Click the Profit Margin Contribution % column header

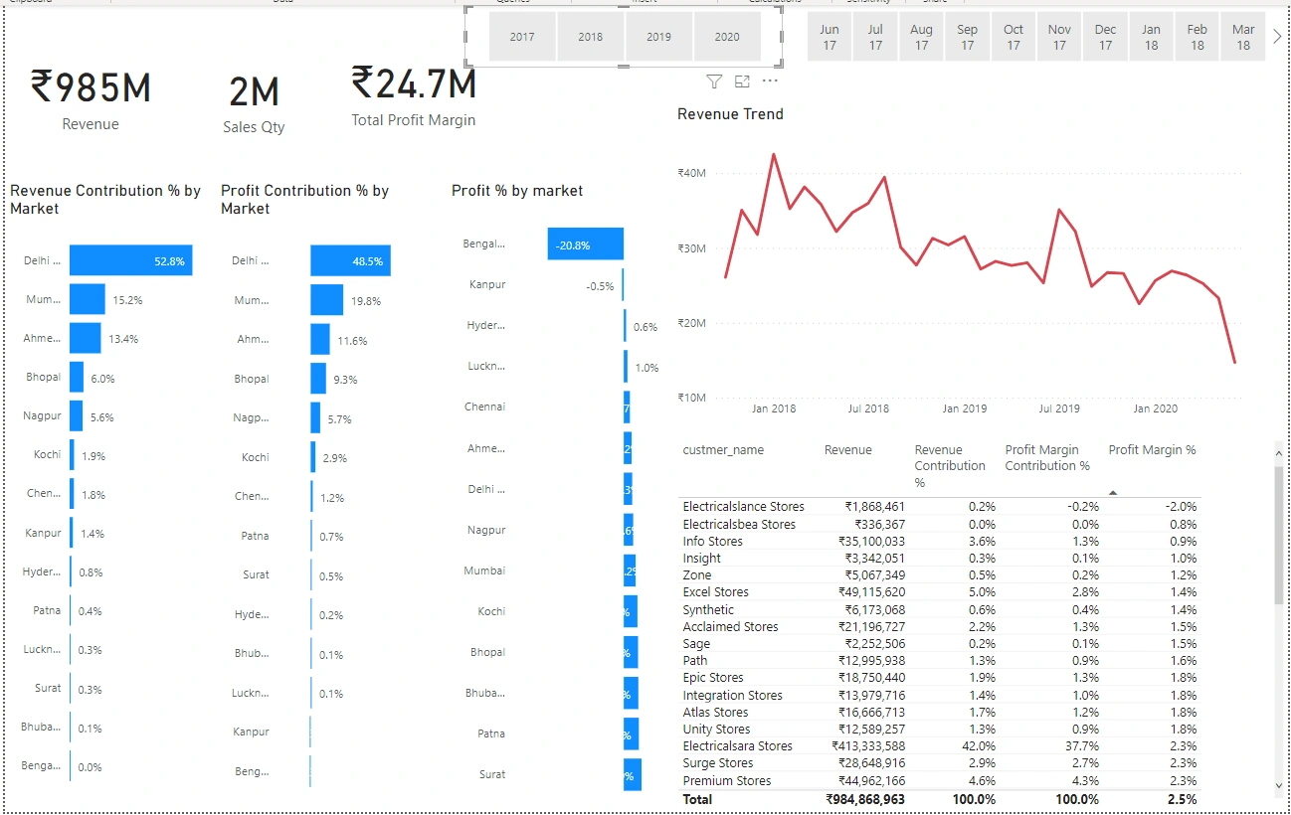pos(1047,458)
